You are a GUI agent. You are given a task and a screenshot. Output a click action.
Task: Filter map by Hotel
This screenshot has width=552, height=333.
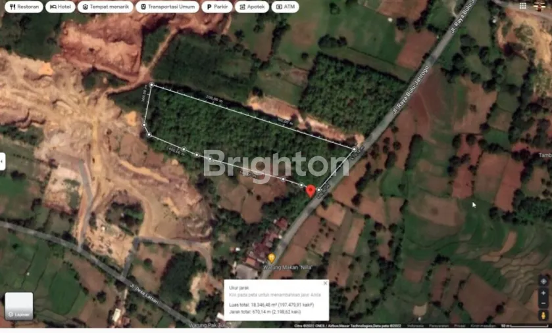click(x=61, y=7)
